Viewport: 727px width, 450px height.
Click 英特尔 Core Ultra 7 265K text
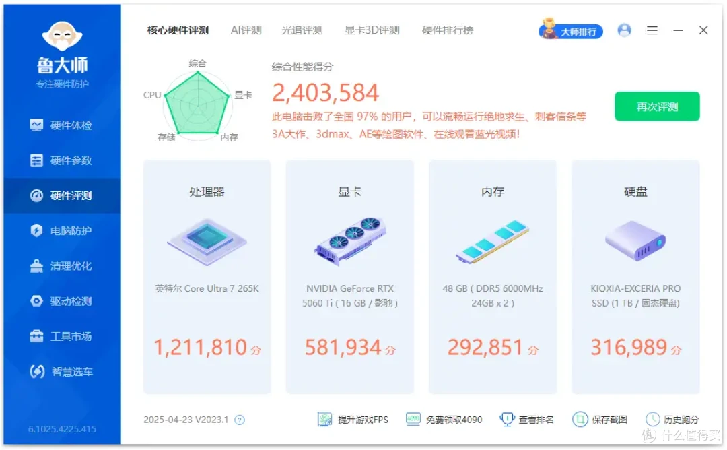tap(207, 288)
